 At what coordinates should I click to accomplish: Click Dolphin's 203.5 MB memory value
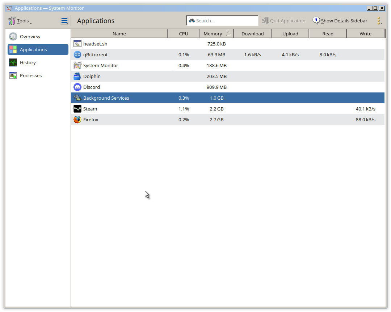216,77
